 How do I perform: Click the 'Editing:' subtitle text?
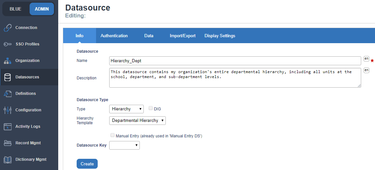75,16
